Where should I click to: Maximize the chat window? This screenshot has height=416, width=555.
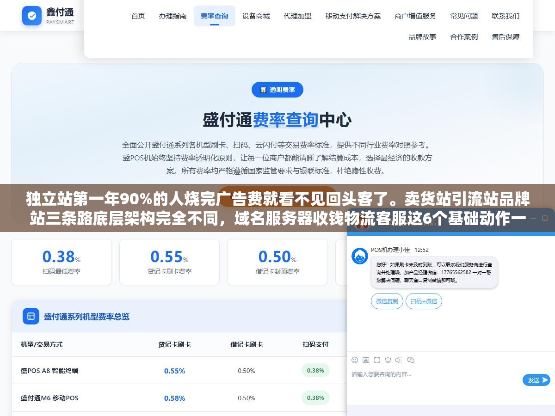click(x=545, y=218)
